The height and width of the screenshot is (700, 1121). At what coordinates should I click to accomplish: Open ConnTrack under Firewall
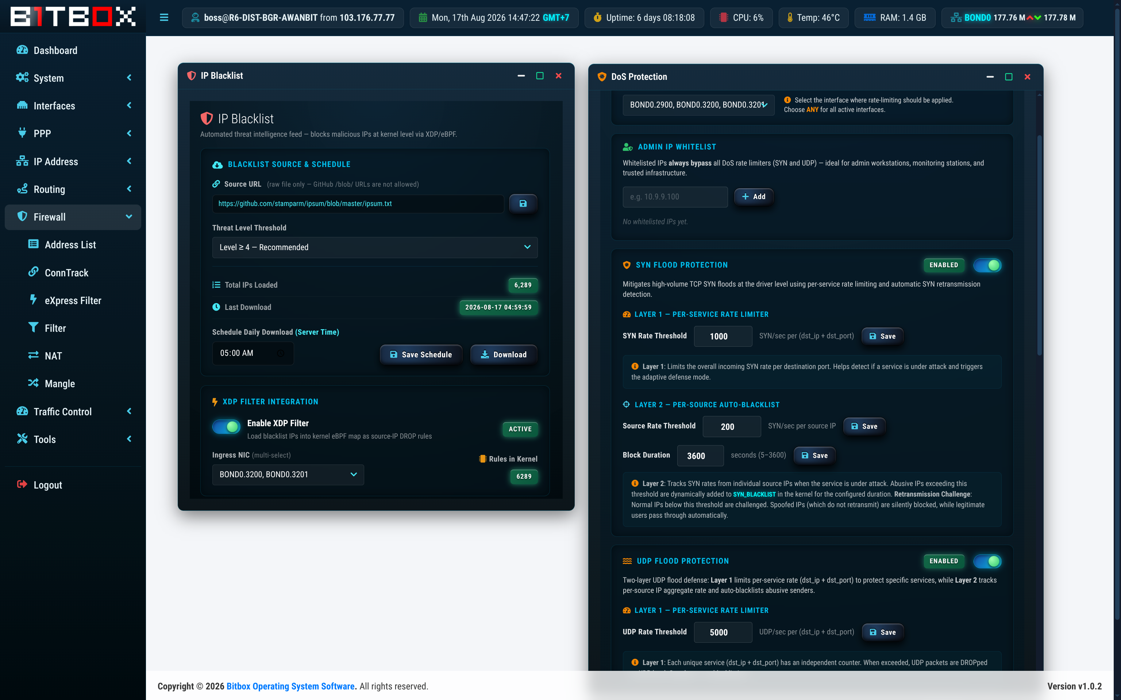(73, 273)
